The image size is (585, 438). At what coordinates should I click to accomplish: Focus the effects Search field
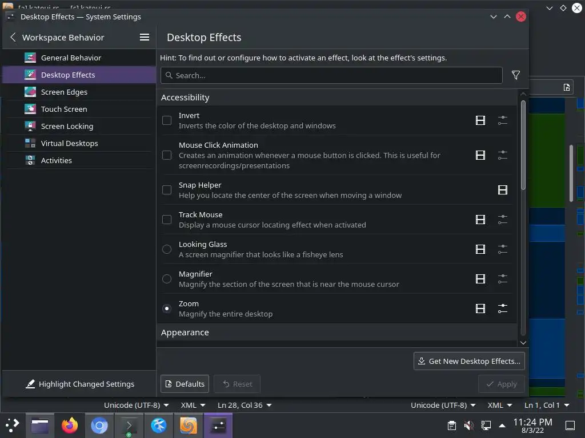click(x=331, y=75)
